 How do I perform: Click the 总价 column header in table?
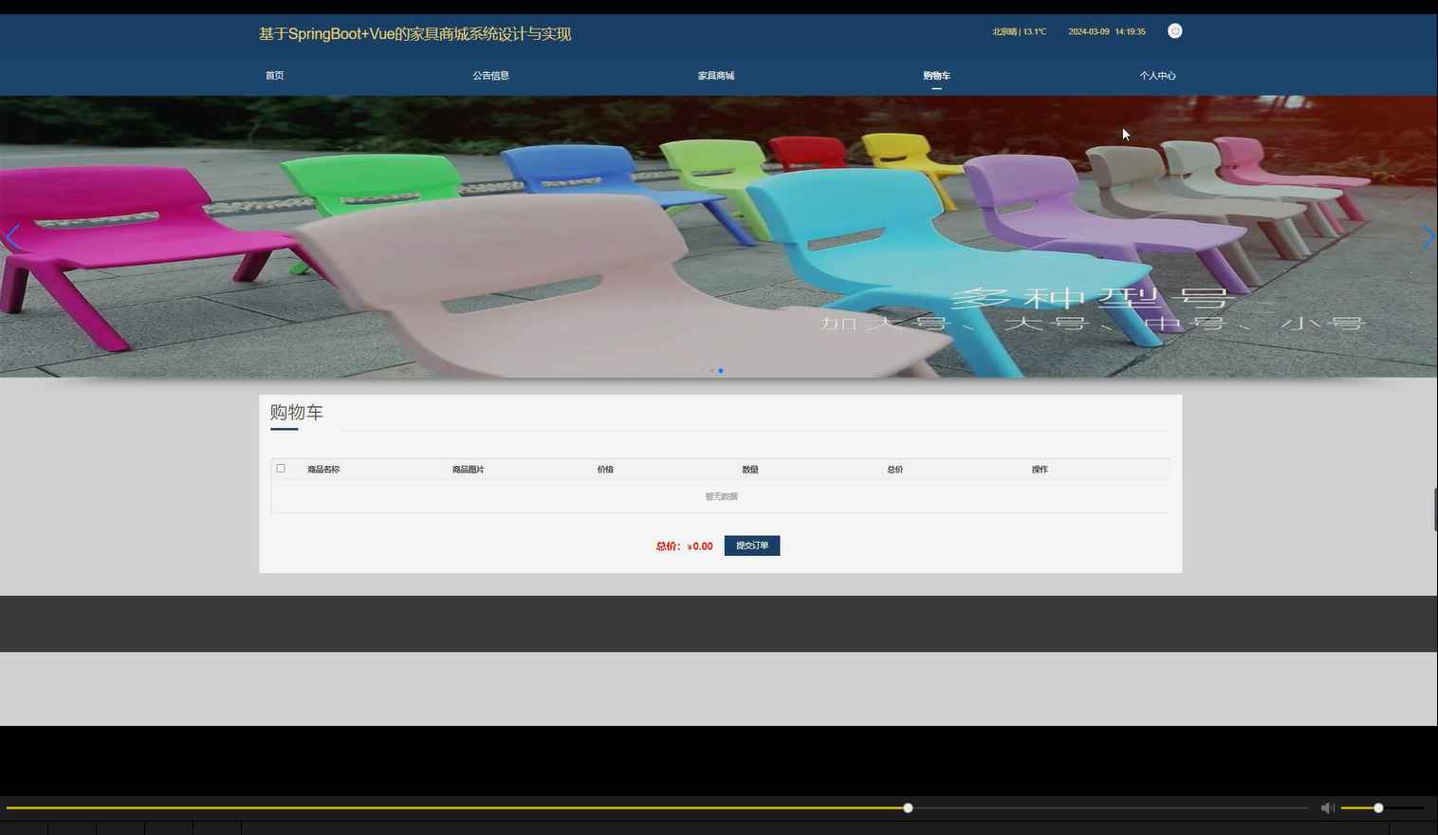point(895,470)
